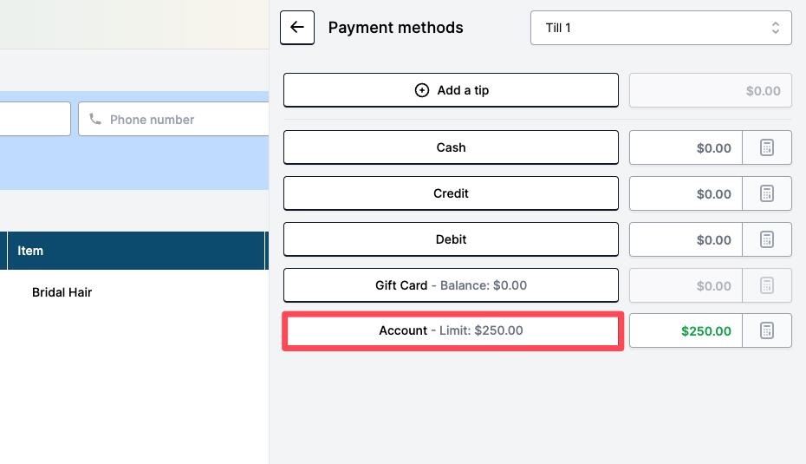The image size is (806, 464).
Task: Click the Cash amount field
Action: [x=686, y=147]
